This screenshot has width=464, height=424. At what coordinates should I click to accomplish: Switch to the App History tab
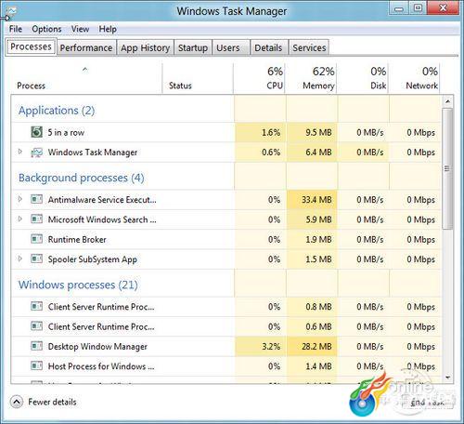pos(145,47)
